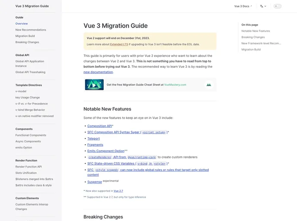
Task: Open Global API Treeshaking page
Action: pos(30,72)
